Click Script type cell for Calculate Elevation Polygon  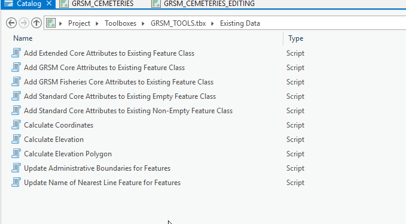[x=295, y=154]
